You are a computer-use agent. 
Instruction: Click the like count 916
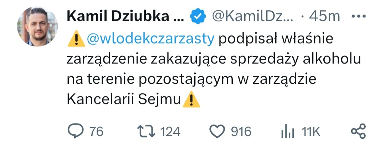pyautogui.click(x=241, y=132)
